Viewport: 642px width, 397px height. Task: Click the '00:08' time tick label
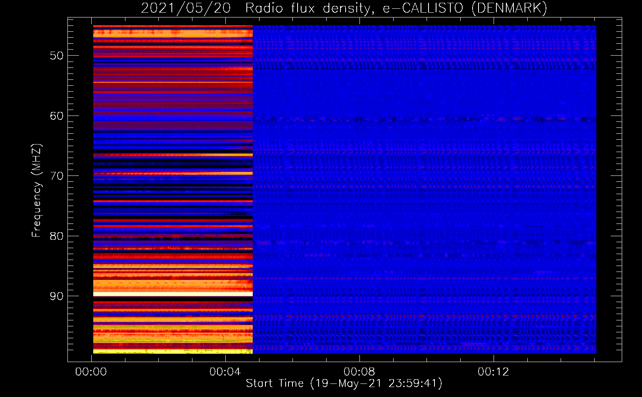coord(359,372)
